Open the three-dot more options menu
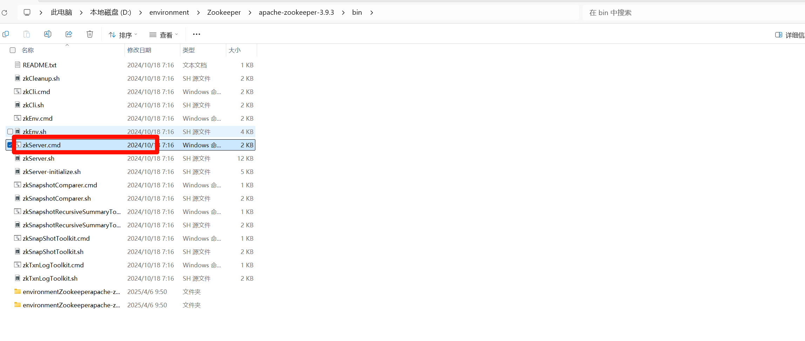The height and width of the screenshot is (341, 805). pyautogui.click(x=196, y=34)
